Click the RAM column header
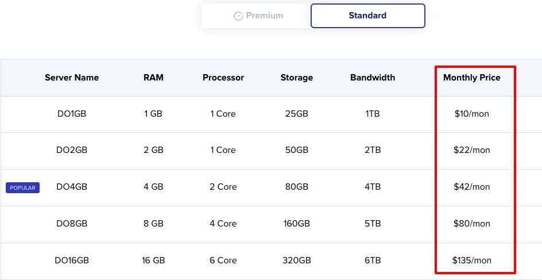The width and height of the screenshot is (542, 280). [153, 78]
